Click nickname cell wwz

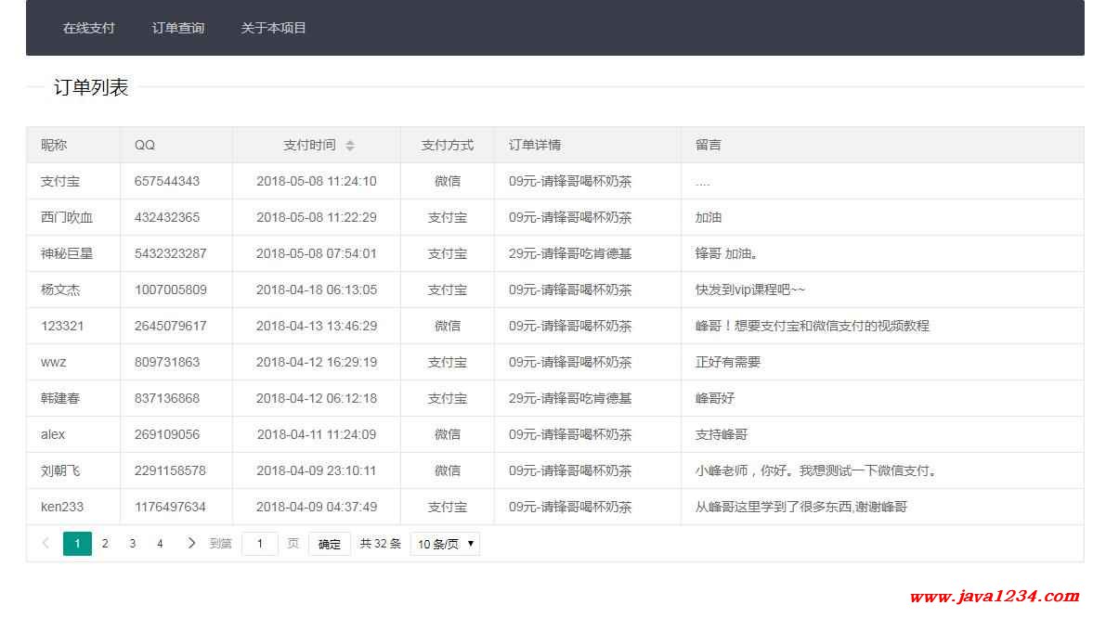54,362
